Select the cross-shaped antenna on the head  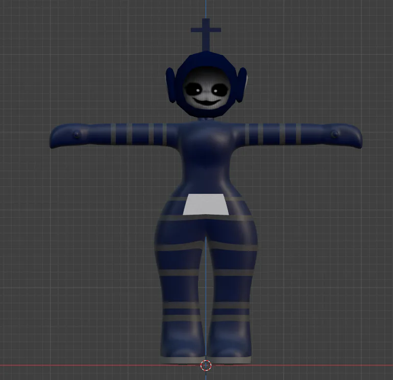206,35
